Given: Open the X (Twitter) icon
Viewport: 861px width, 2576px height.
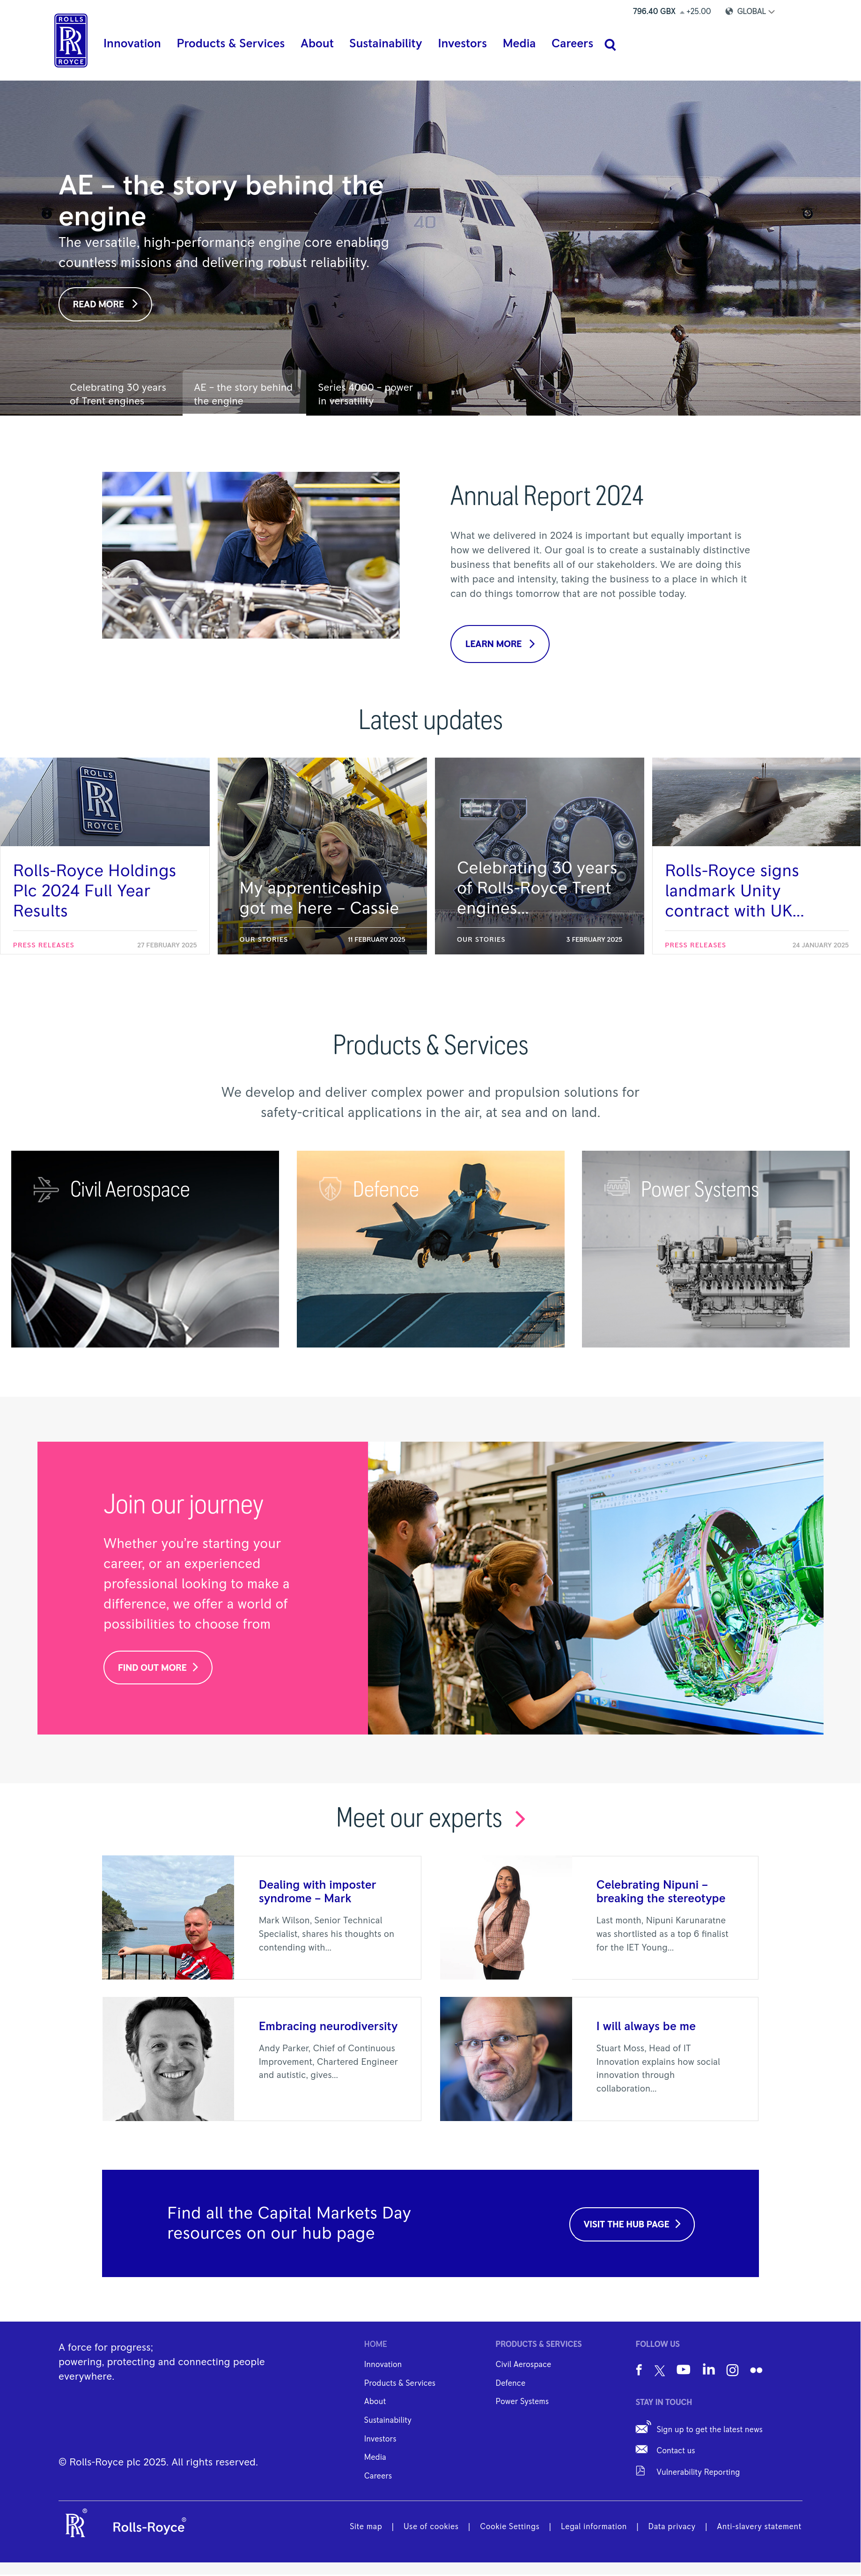Looking at the screenshot, I should coord(659,2370).
